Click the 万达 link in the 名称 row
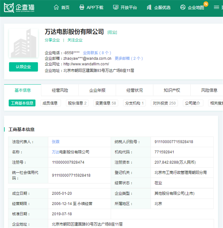223x228 pixels. (x=56, y=152)
